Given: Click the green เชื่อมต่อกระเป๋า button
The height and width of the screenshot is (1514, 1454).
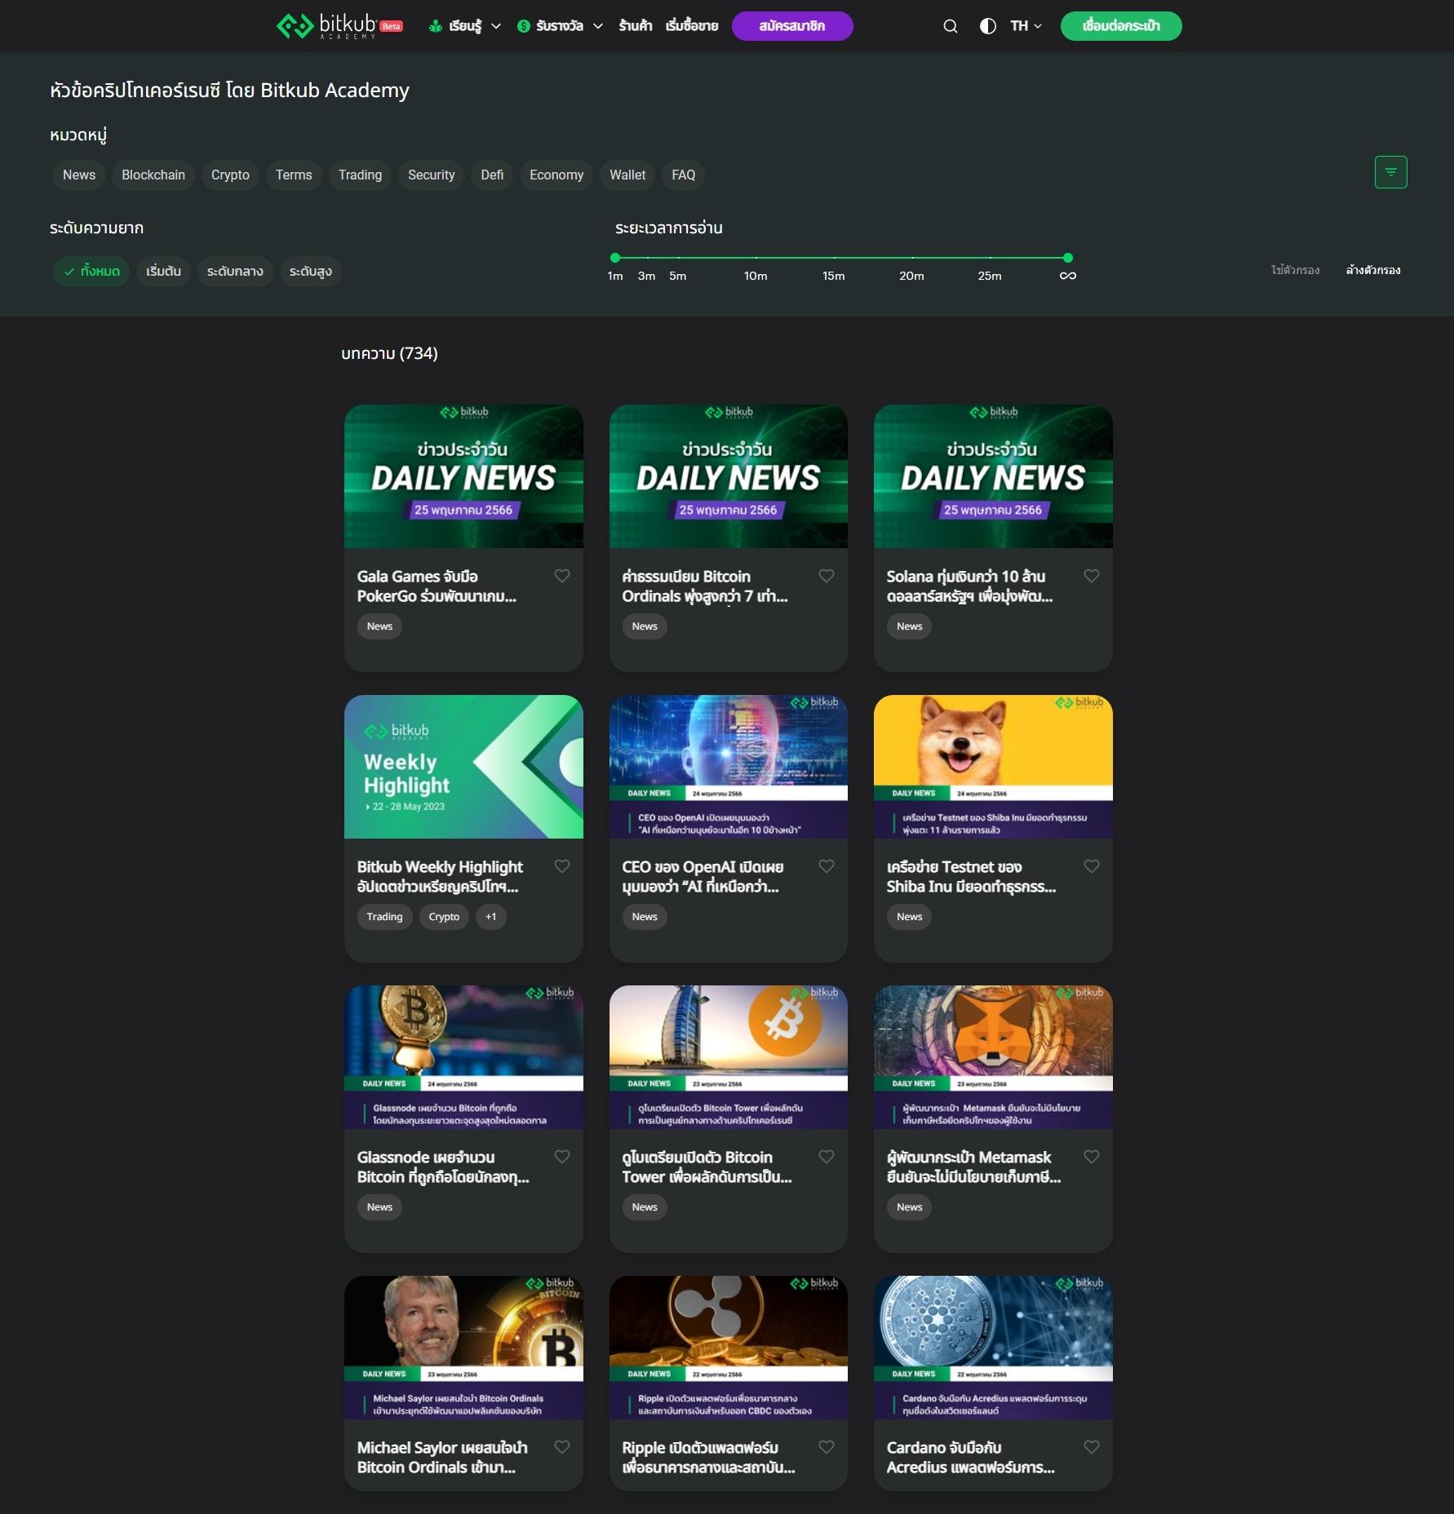Looking at the screenshot, I should [1121, 26].
